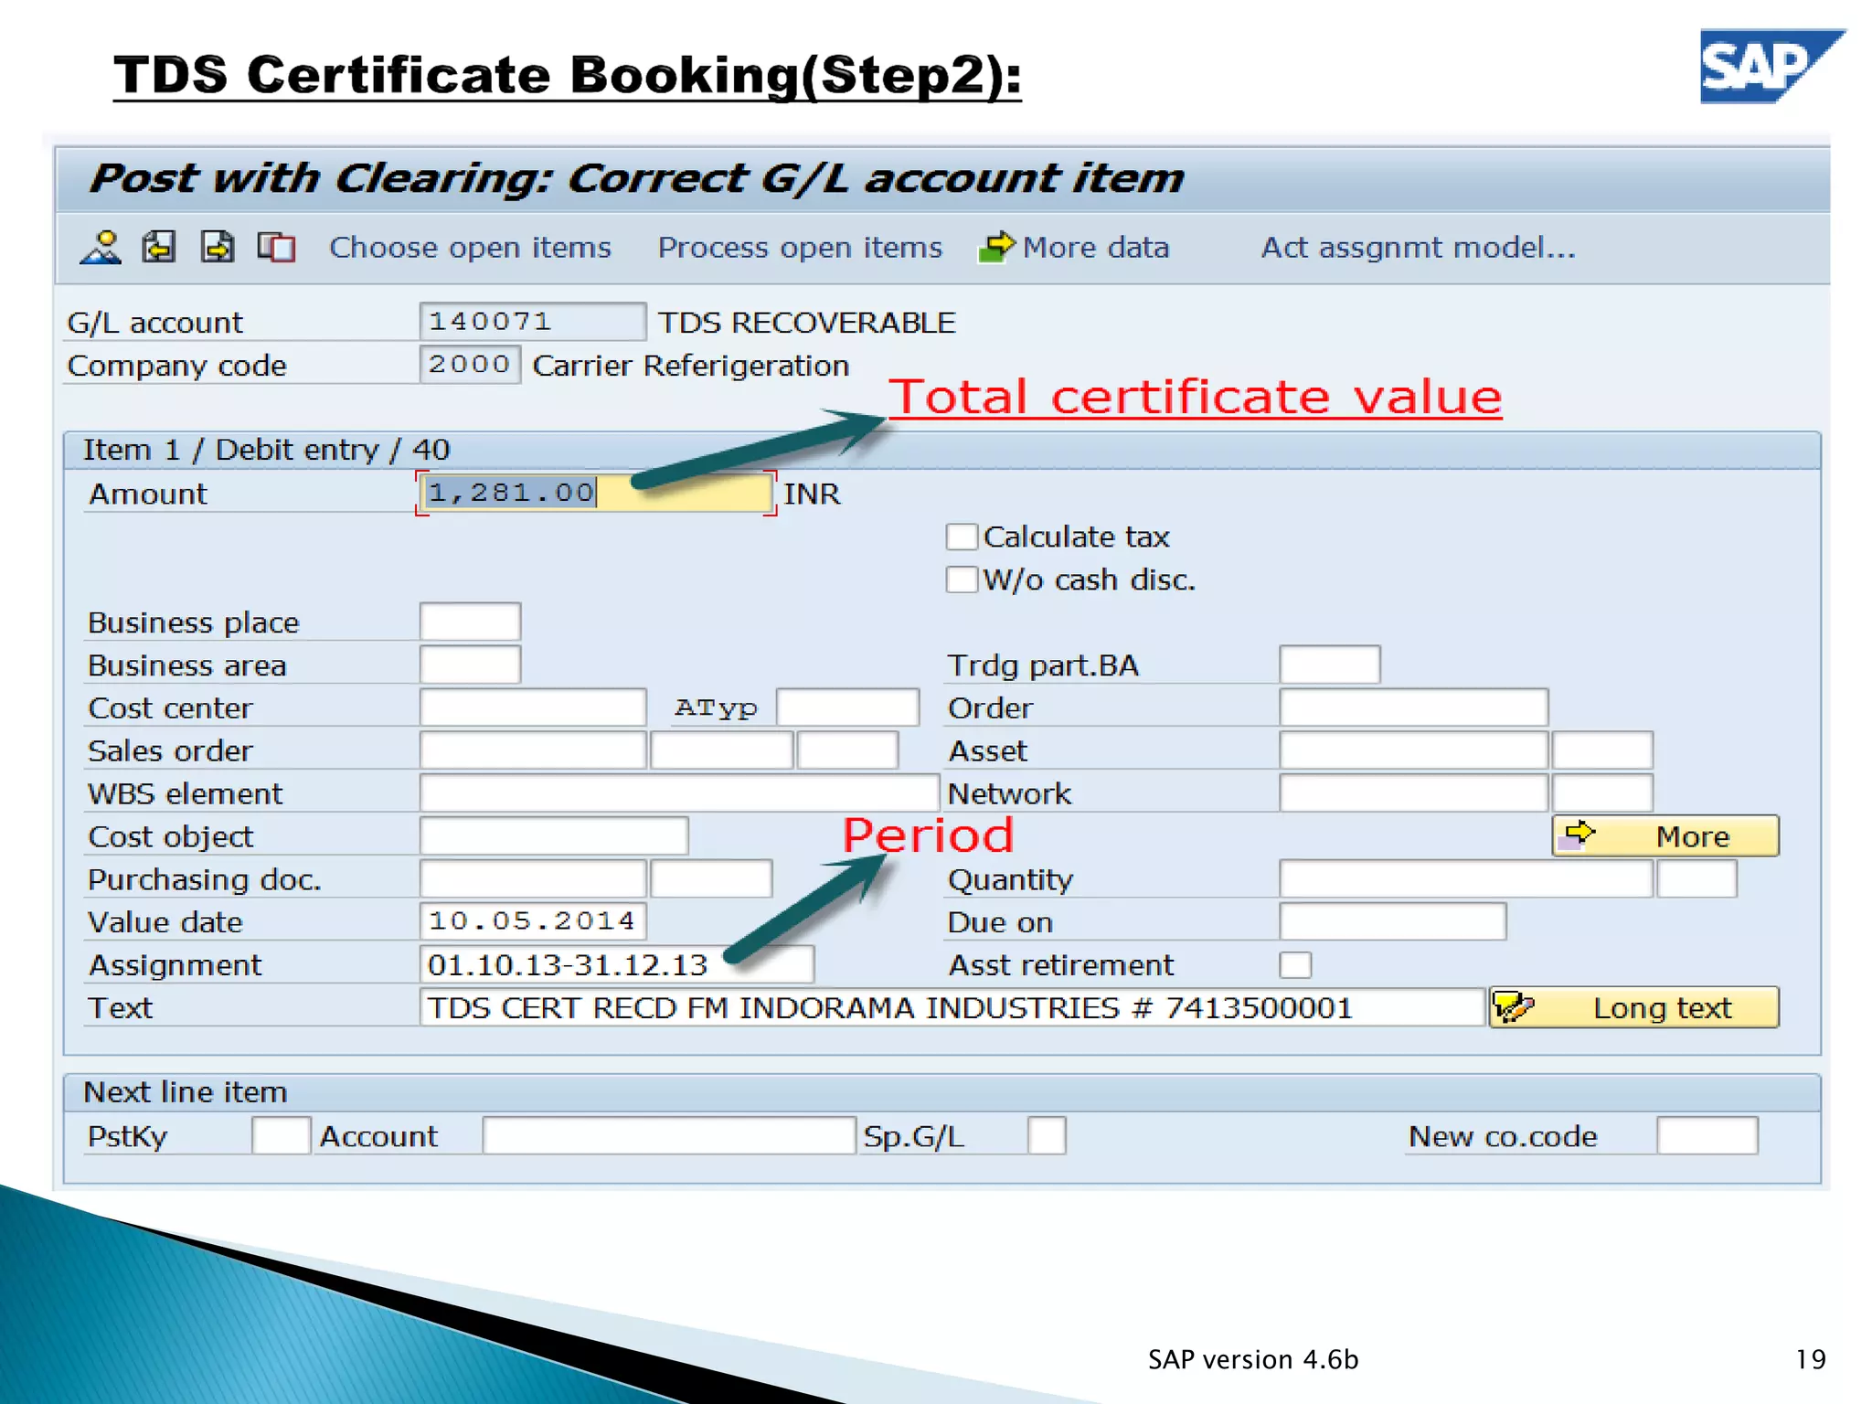The image size is (1872, 1404).
Task: Click the G/L account field 140071
Action: tap(533, 322)
